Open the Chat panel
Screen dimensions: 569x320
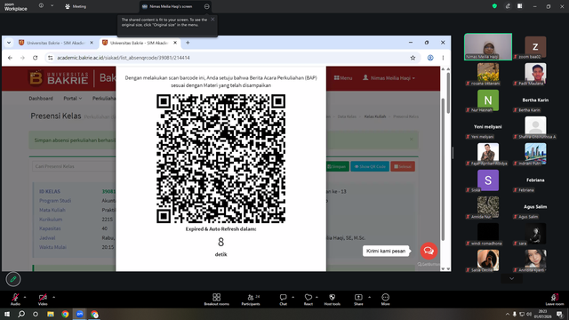point(283,300)
